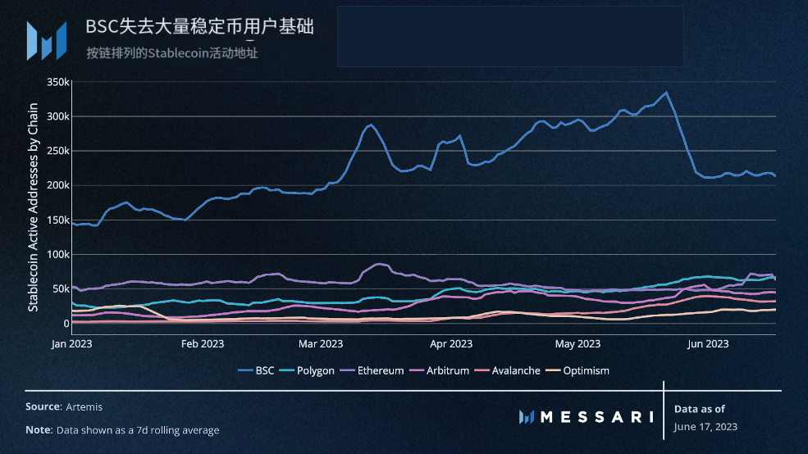Click the Stablecoin subtitle under the title
Image resolution: width=808 pixels, height=454 pixels.
pyautogui.click(x=172, y=53)
